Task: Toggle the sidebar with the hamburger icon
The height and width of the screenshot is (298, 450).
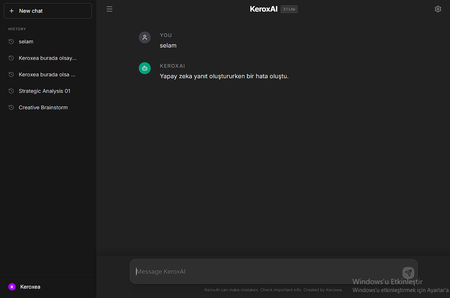Action: pyautogui.click(x=109, y=9)
